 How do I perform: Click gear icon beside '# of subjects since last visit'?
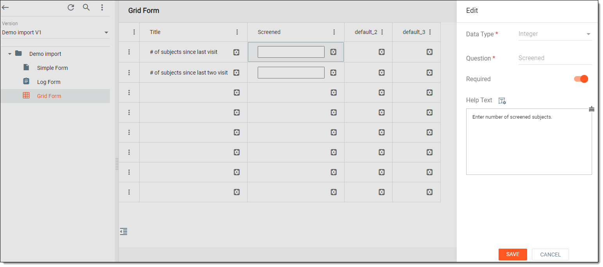[236, 52]
